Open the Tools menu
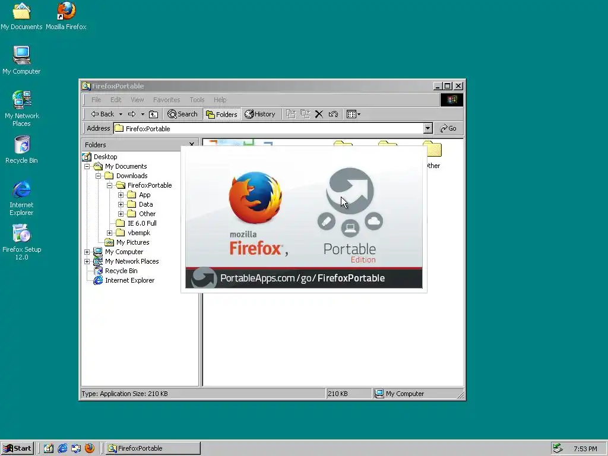This screenshot has width=608, height=456. (197, 100)
